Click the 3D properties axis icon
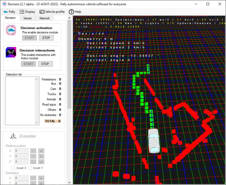Image resolution: width=226 pixels, height=185 pixels. 13,136
